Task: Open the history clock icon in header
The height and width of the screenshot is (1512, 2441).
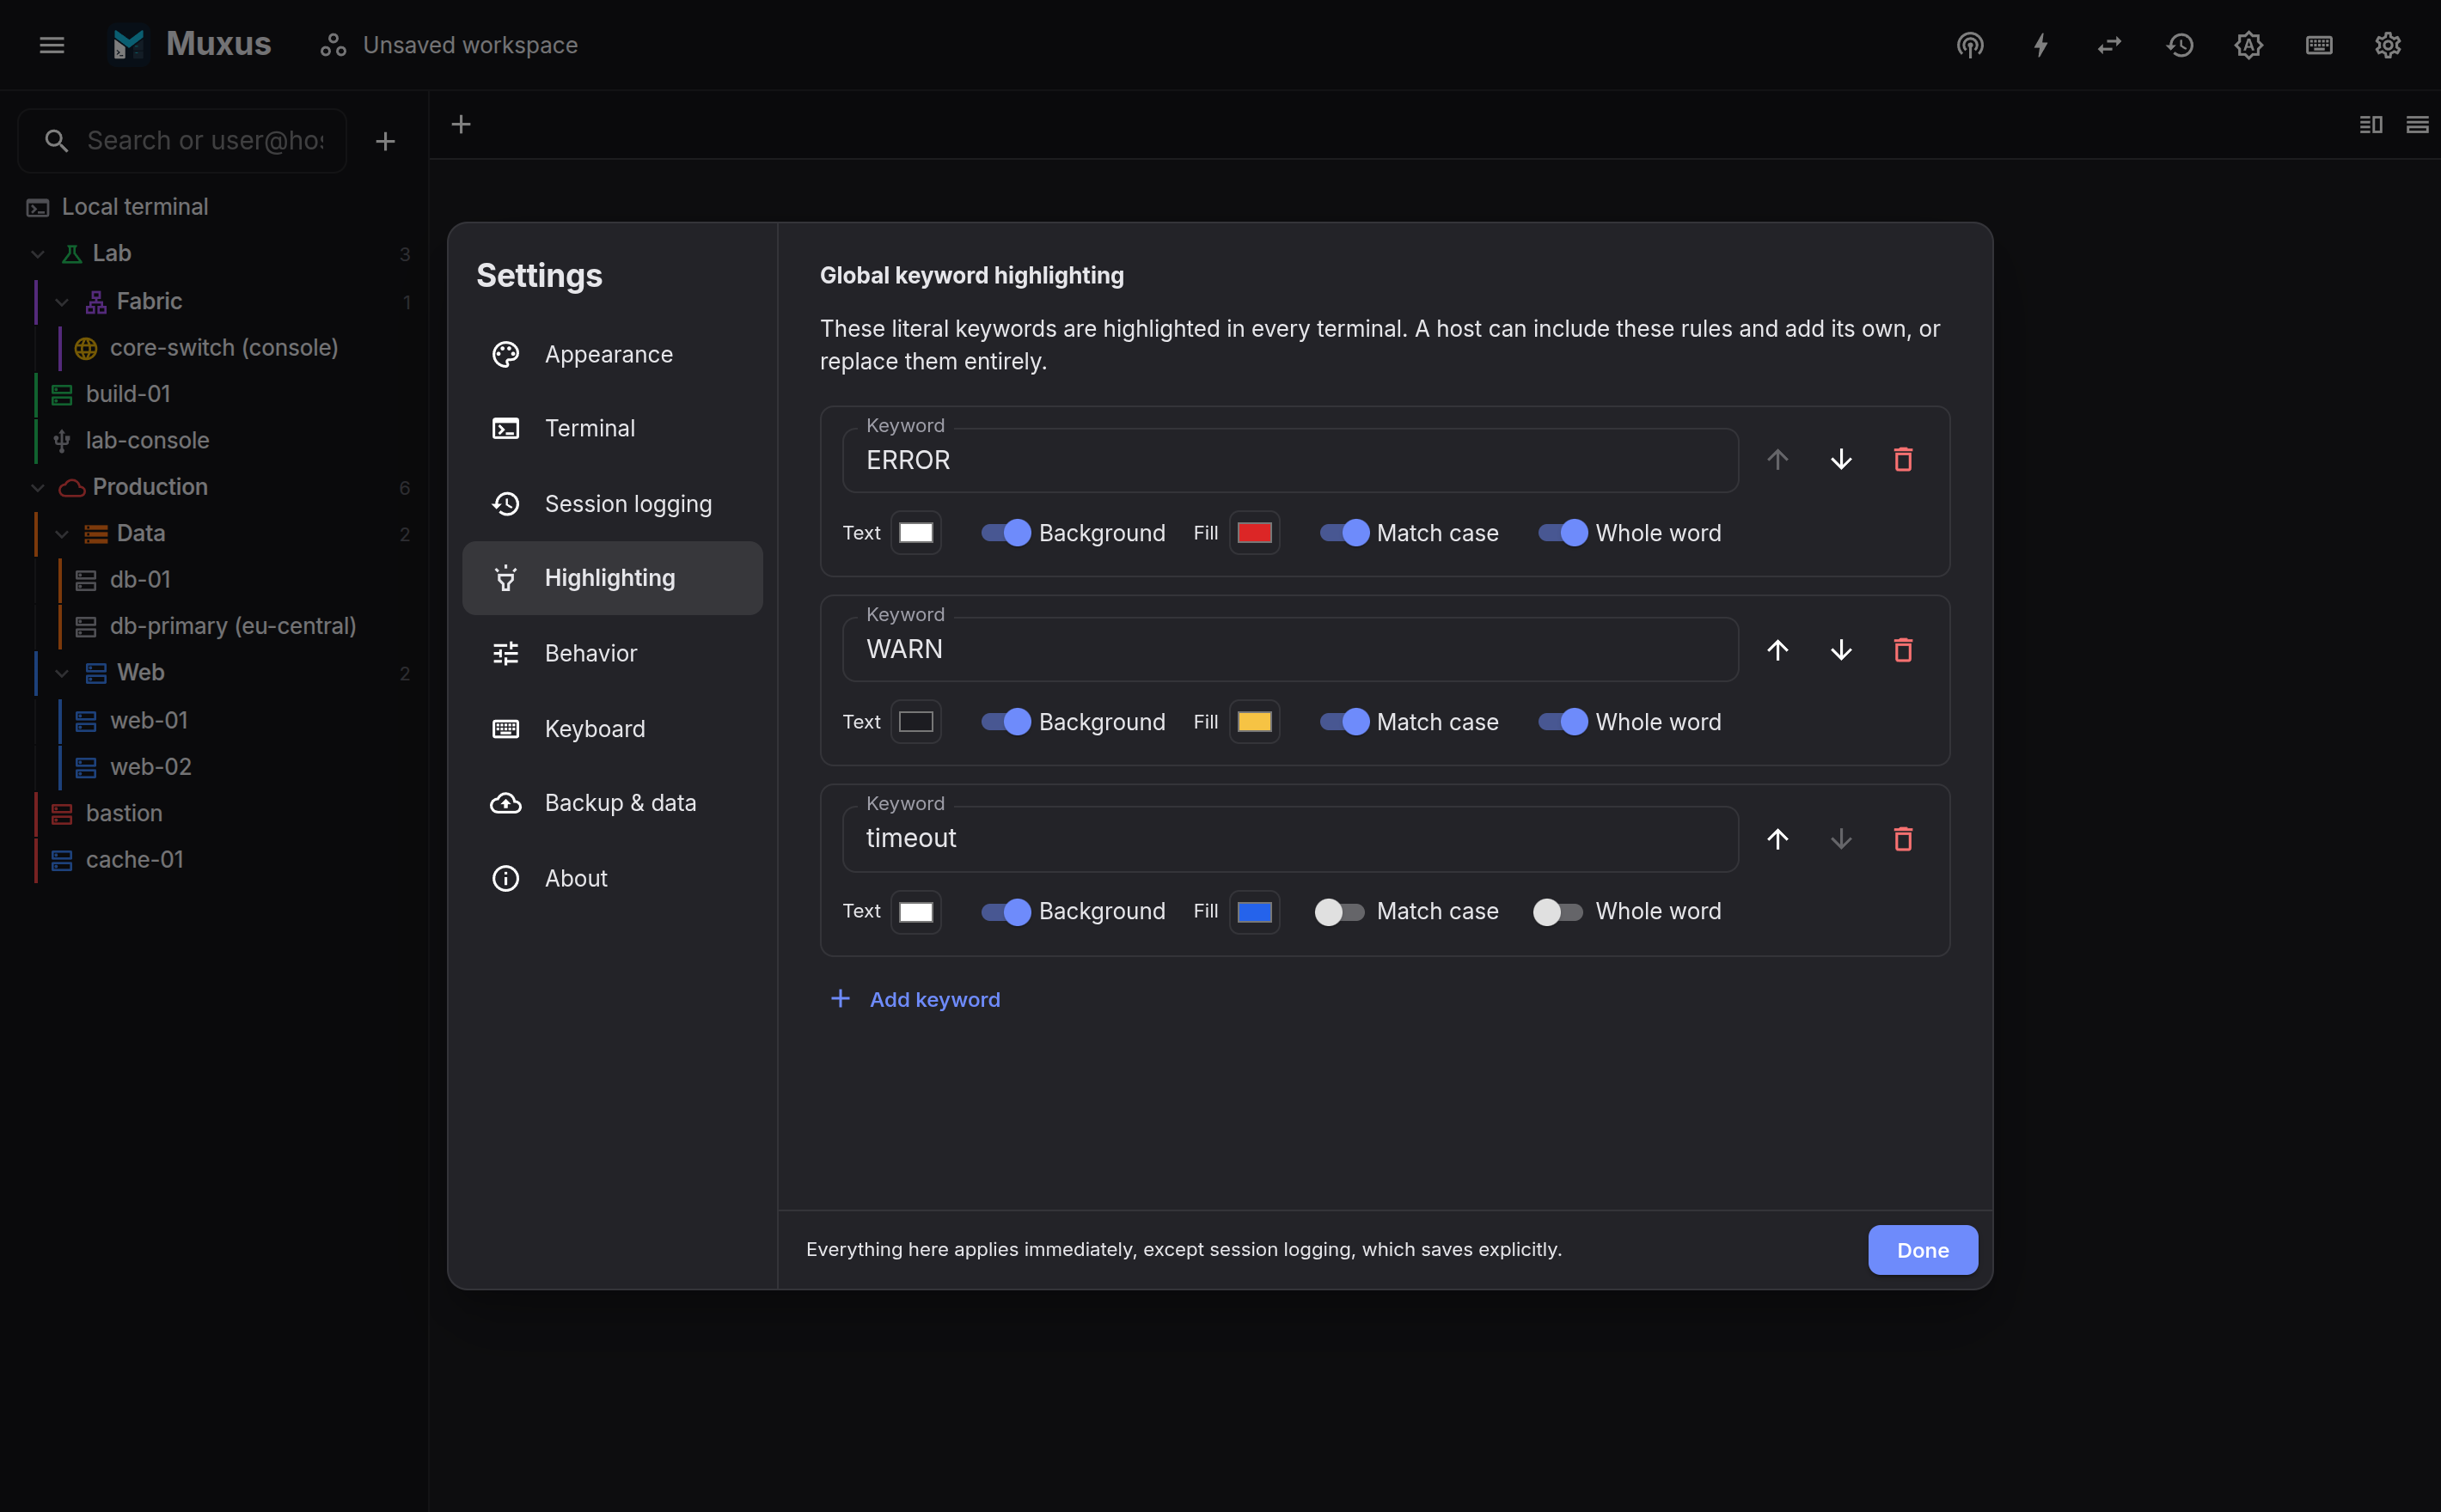Action: coord(2180,45)
